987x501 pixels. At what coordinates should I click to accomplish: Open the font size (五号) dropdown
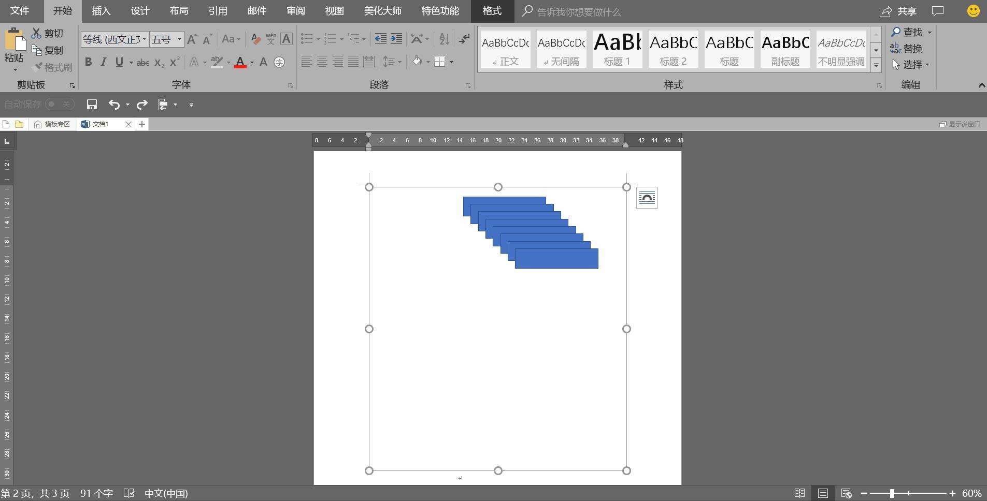(x=179, y=39)
